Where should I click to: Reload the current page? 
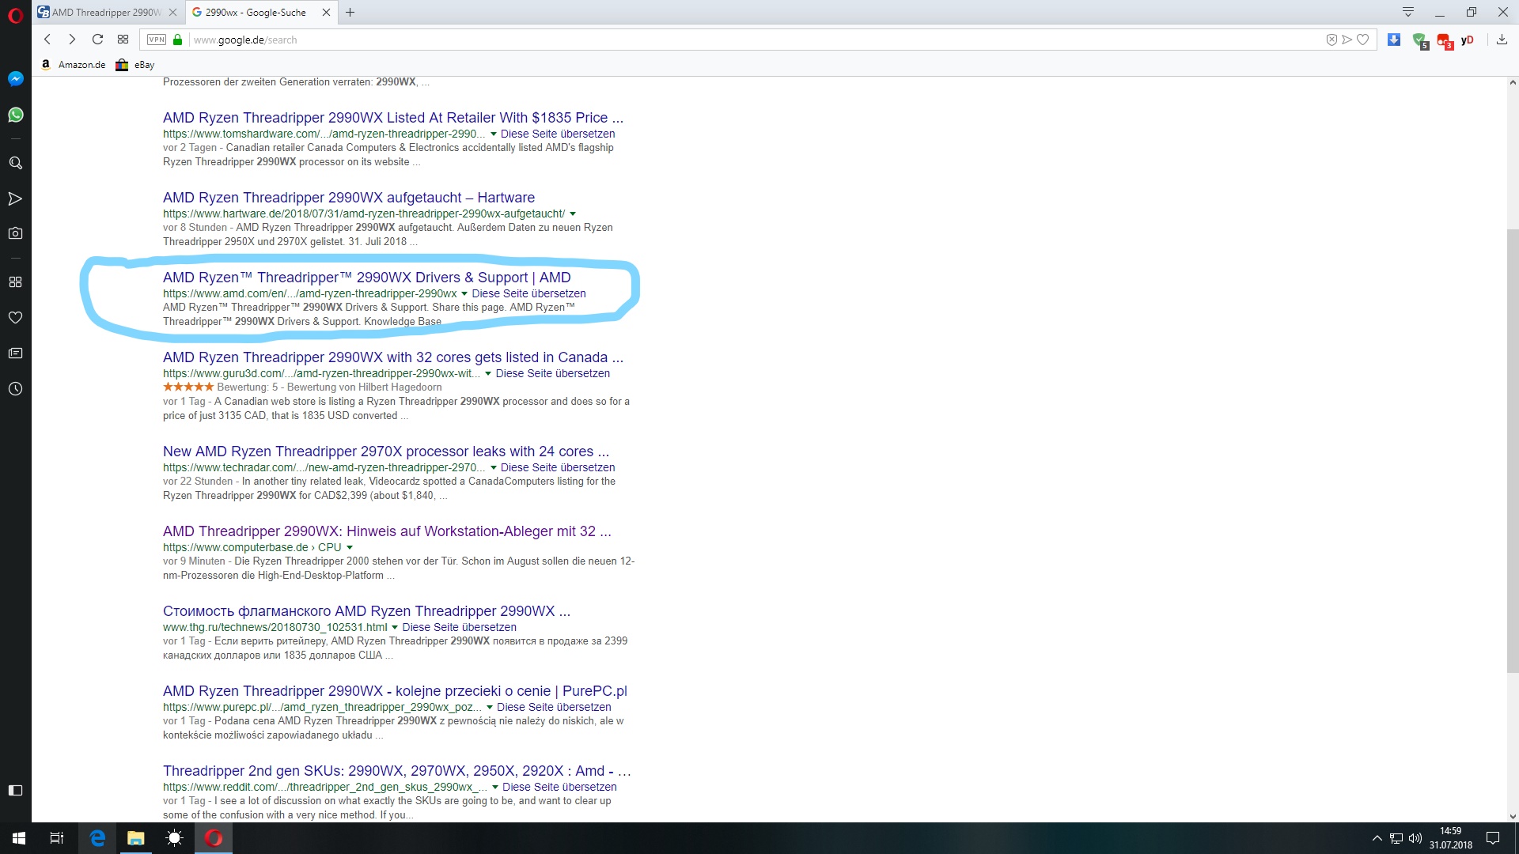pos(97,40)
